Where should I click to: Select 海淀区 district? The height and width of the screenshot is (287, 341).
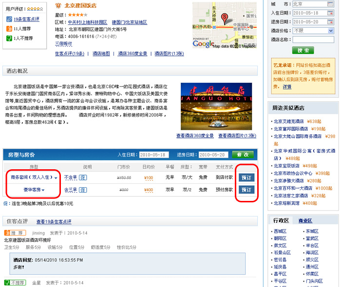312,252
